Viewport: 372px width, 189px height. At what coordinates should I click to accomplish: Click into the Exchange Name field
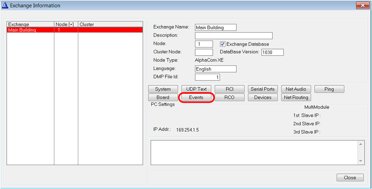pos(216,27)
